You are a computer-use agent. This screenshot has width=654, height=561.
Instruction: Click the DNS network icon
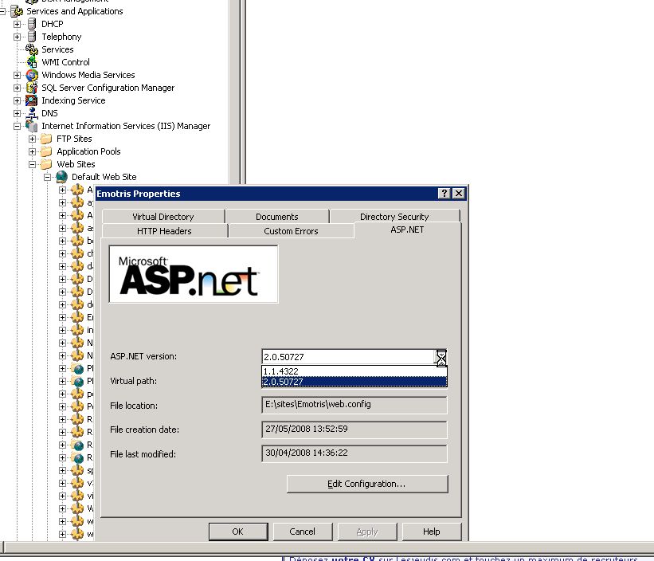tap(32, 113)
